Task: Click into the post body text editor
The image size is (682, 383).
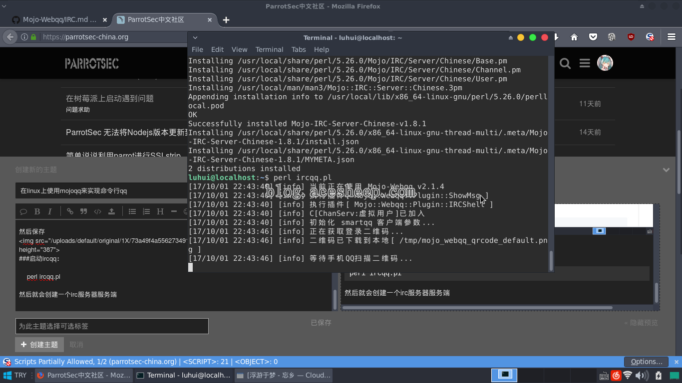Action: coord(174,266)
